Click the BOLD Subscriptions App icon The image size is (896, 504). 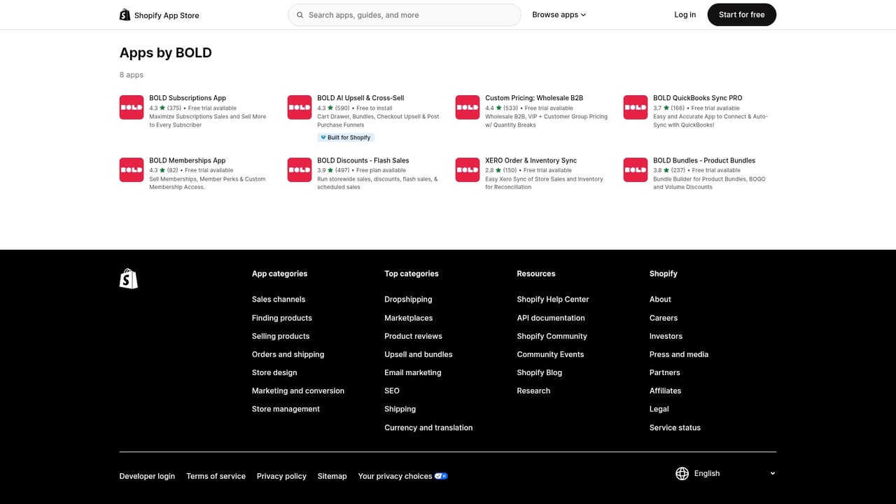131,107
